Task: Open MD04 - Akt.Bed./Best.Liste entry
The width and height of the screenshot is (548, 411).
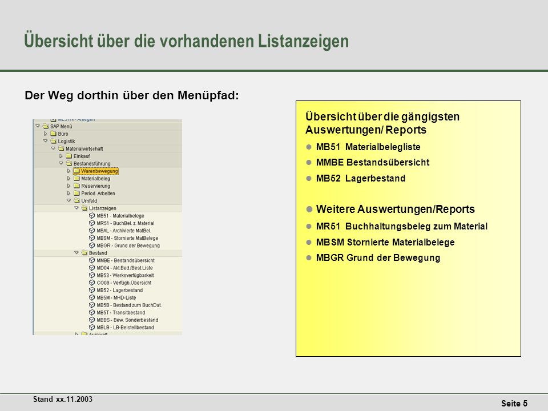Action: pos(125,268)
